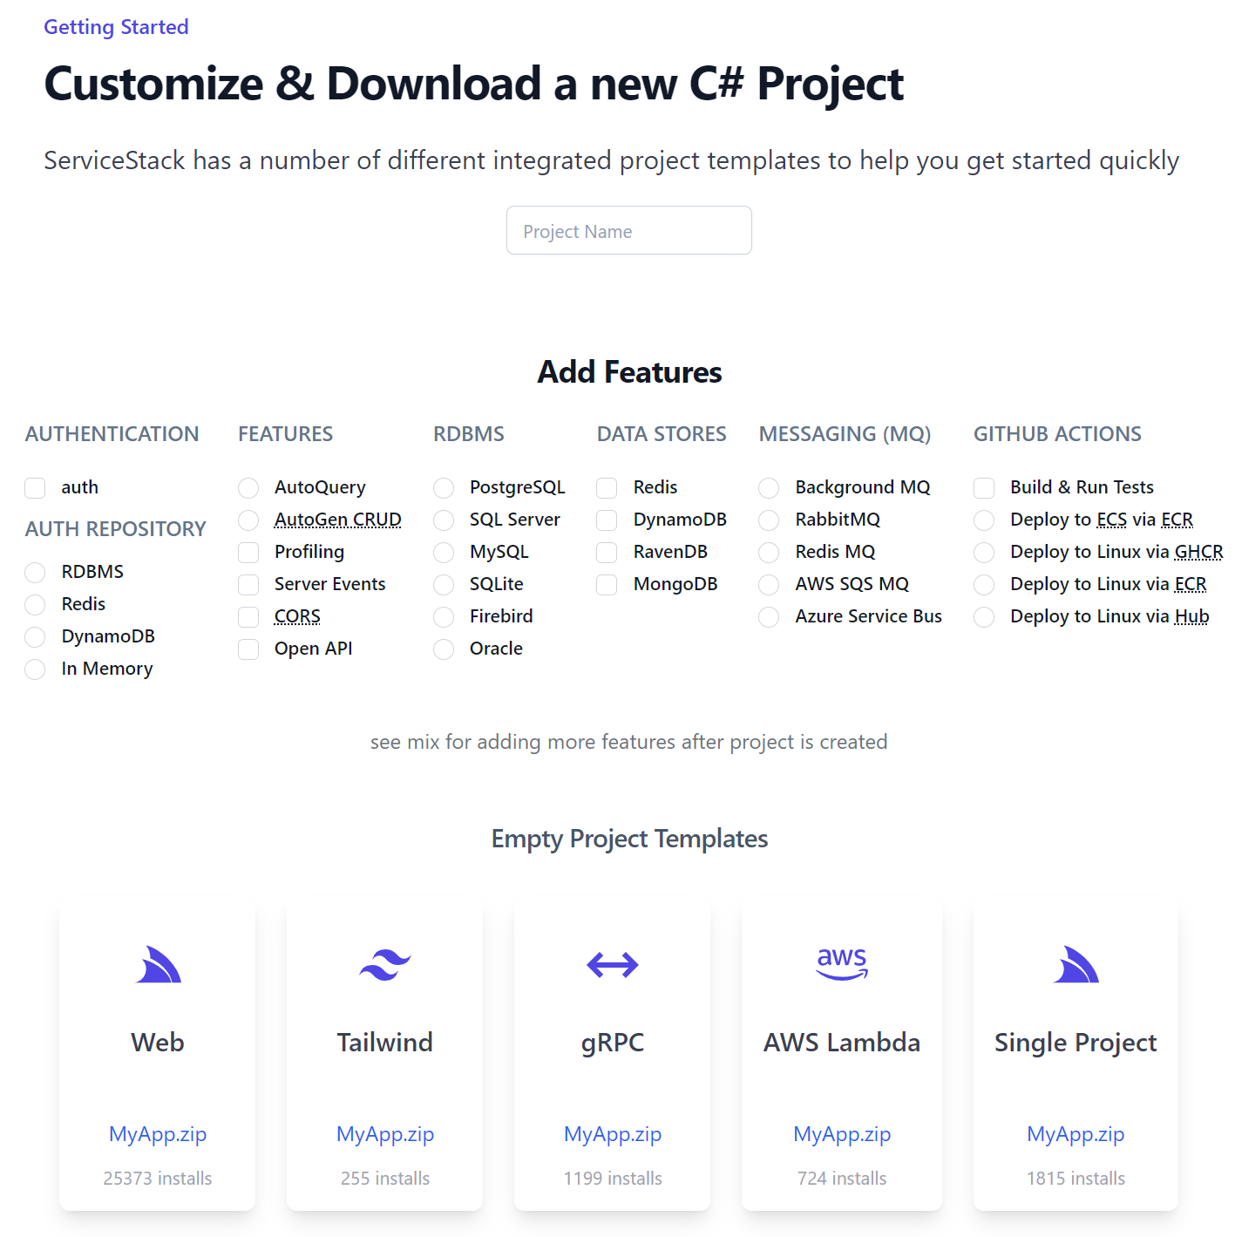Screen dimensions: 1235x1237
Task: Download MyApp.zip for AWS Lambda template
Action: pyautogui.click(x=842, y=1134)
